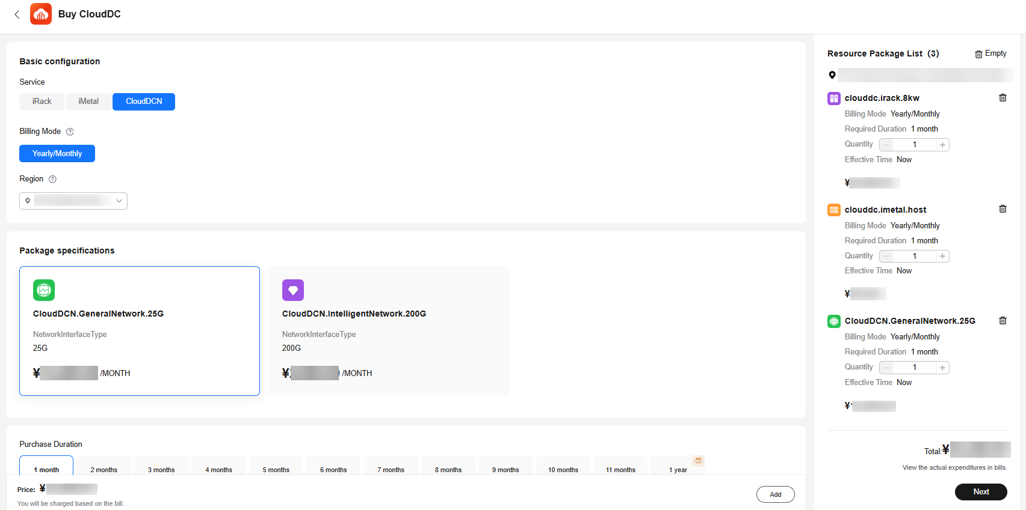Open Billing Mode help tooltip icon
The height and width of the screenshot is (510, 1026).
pos(70,132)
